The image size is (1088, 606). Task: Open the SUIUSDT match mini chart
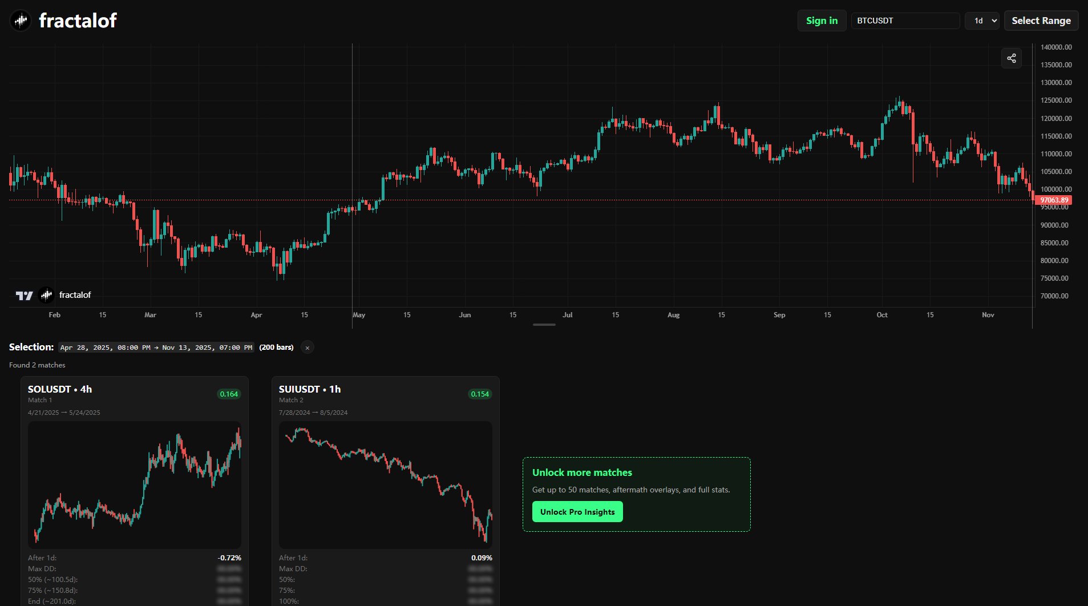pos(385,484)
